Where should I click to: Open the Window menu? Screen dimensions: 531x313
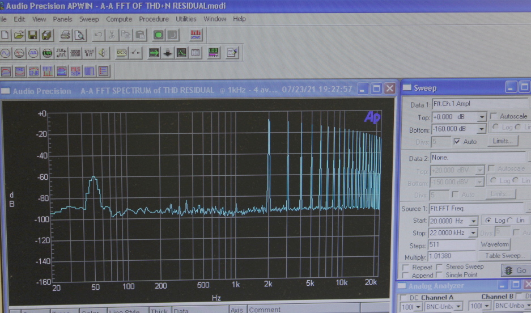click(215, 19)
